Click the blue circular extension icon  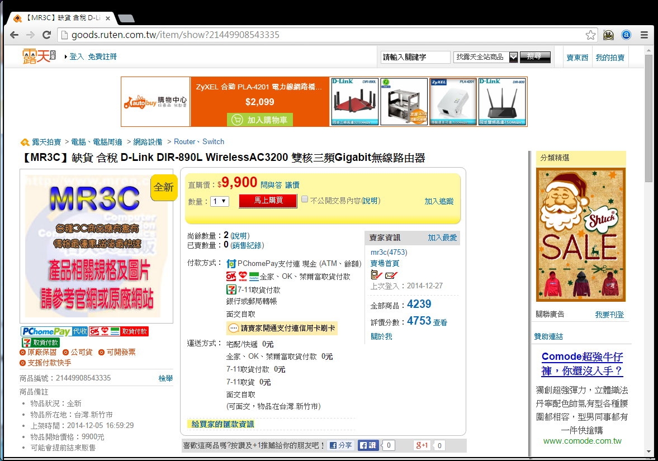tap(626, 35)
